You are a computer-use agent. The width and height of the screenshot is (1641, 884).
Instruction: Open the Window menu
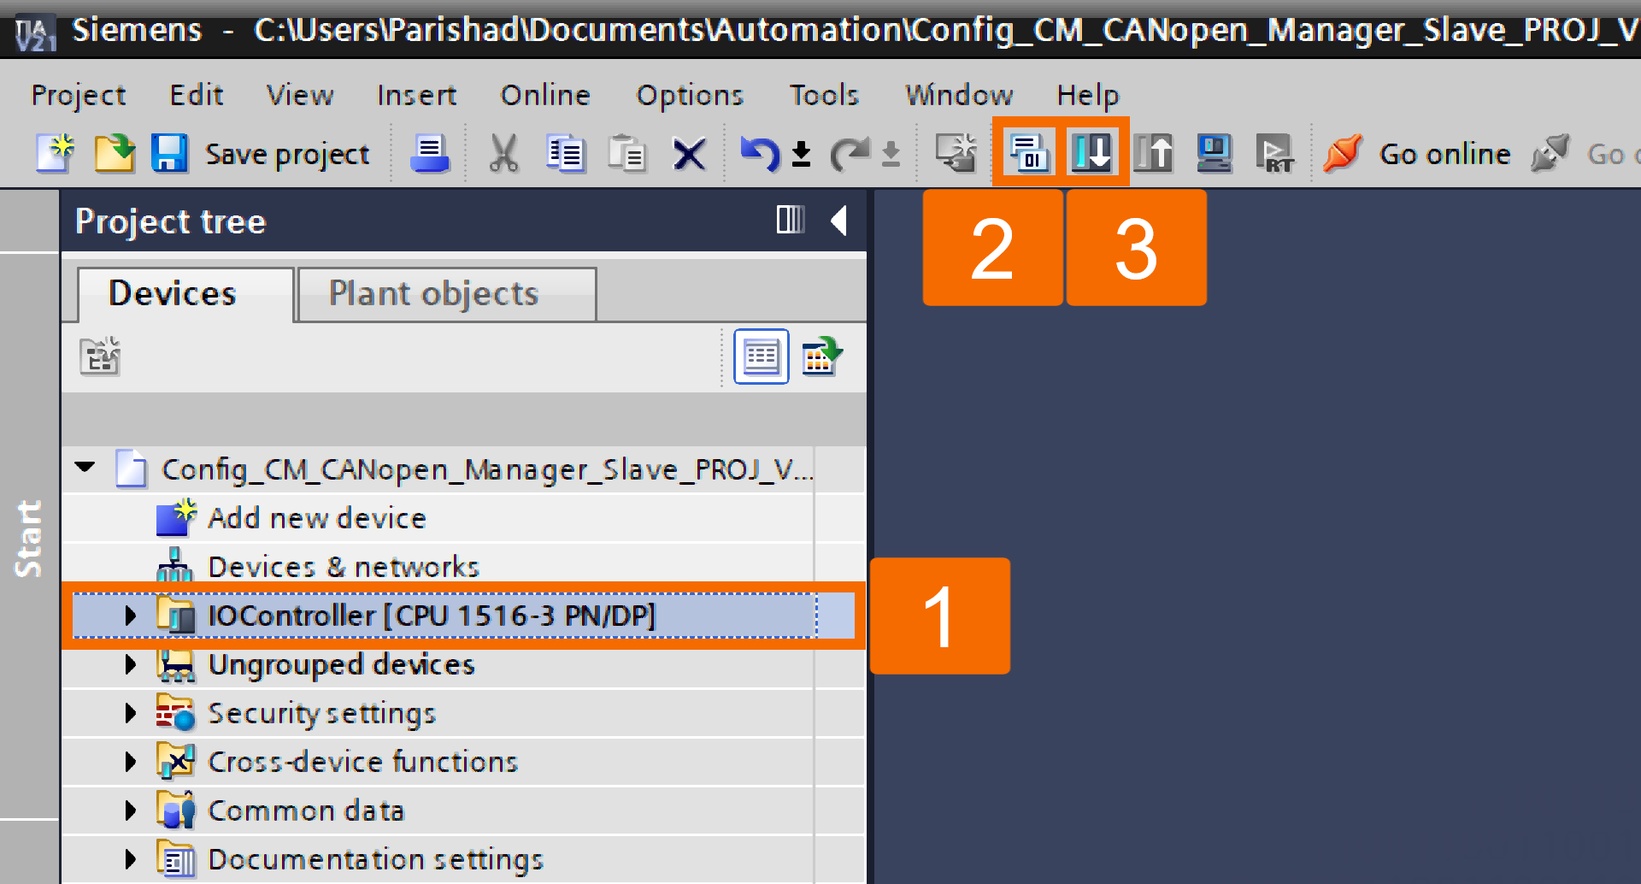click(x=960, y=94)
